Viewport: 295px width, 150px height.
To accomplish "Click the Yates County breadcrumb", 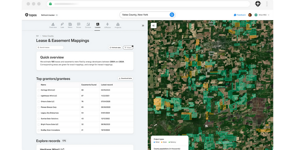I will click(48, 36).
